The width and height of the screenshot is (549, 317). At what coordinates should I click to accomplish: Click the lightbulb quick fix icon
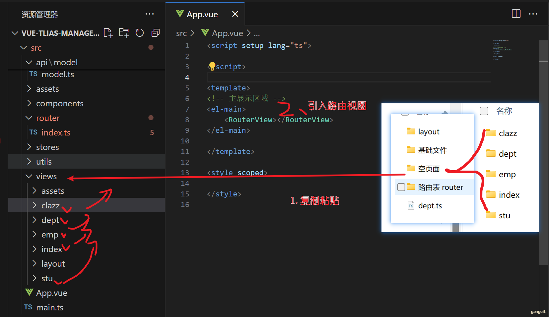coord(212,66)
